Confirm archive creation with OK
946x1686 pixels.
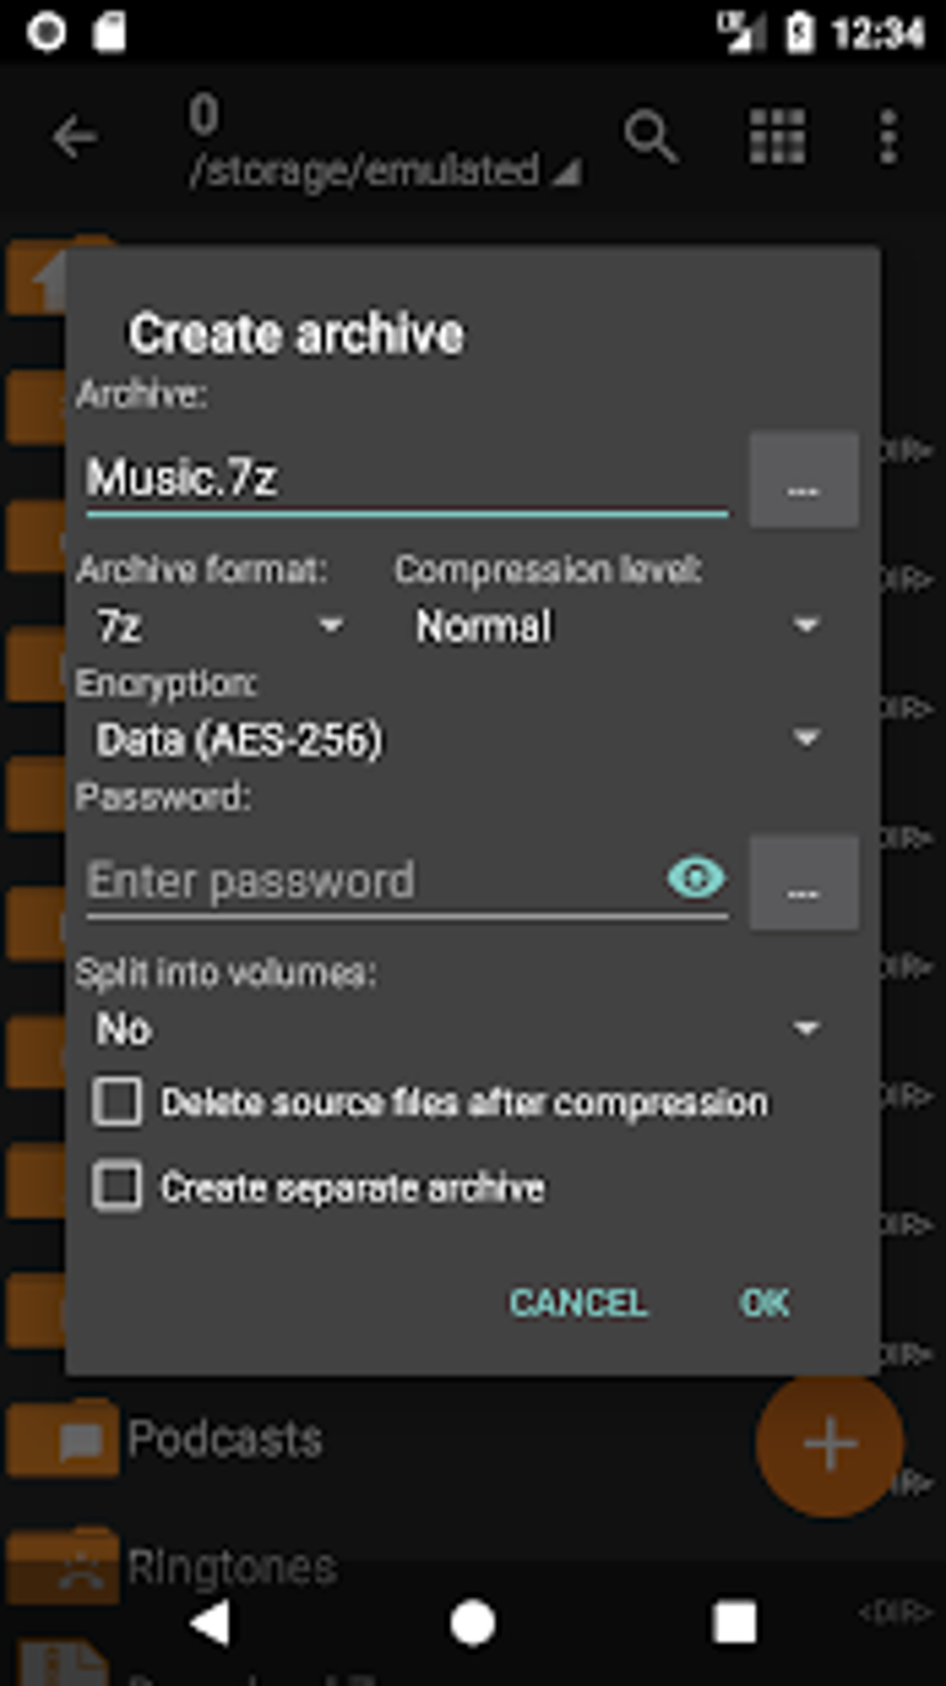[765, 1303]
